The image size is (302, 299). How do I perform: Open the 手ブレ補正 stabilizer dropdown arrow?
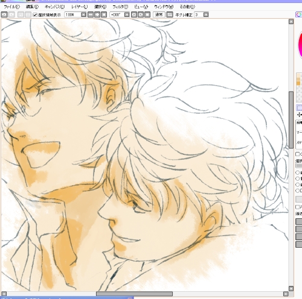[x=206, y=14]
